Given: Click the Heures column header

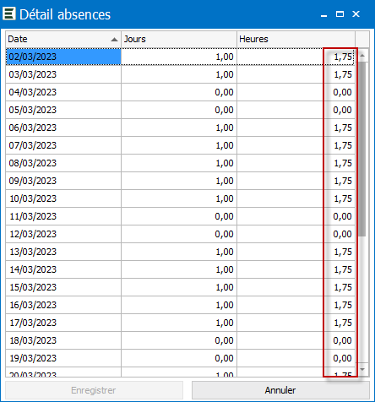Looking at the screenshot, I should coord(296,39).
